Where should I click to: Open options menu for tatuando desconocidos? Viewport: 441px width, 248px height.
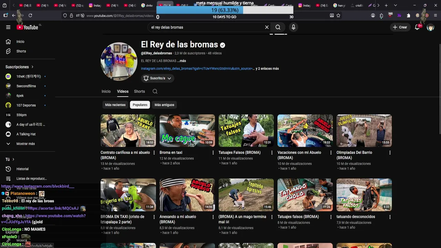point(390,217)
